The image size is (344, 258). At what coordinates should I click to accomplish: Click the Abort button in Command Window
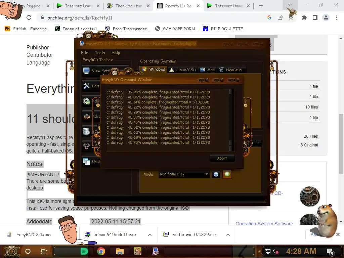(222, 158)
